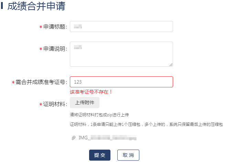Click the 证明材料 label

(x=55, y=103)
